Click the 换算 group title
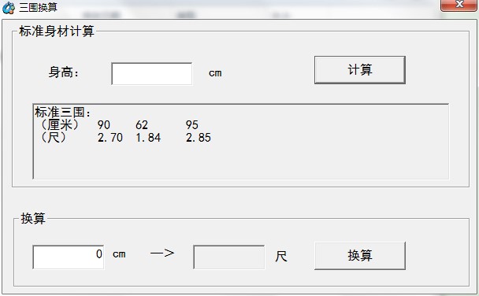This screenshot has width=479, height=296. [x=33, y=219]
